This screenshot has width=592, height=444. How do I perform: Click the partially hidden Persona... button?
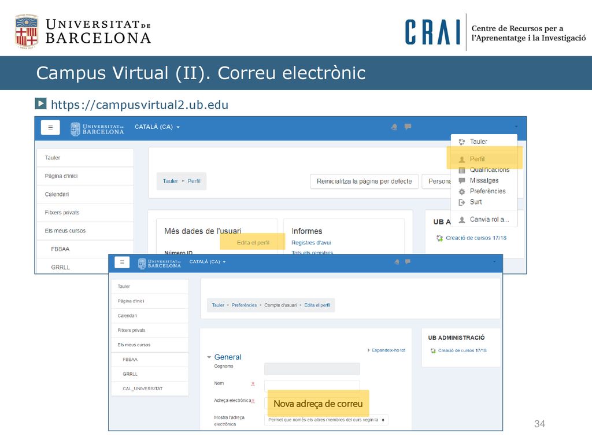click(437, 181)
